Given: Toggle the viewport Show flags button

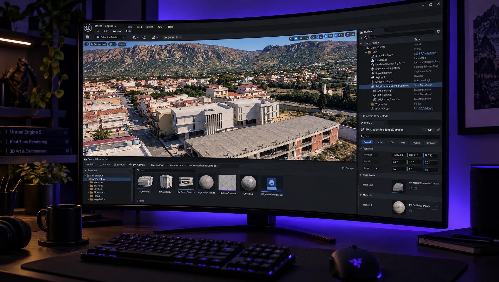Looking at the screenshot, I should [122, 44].
